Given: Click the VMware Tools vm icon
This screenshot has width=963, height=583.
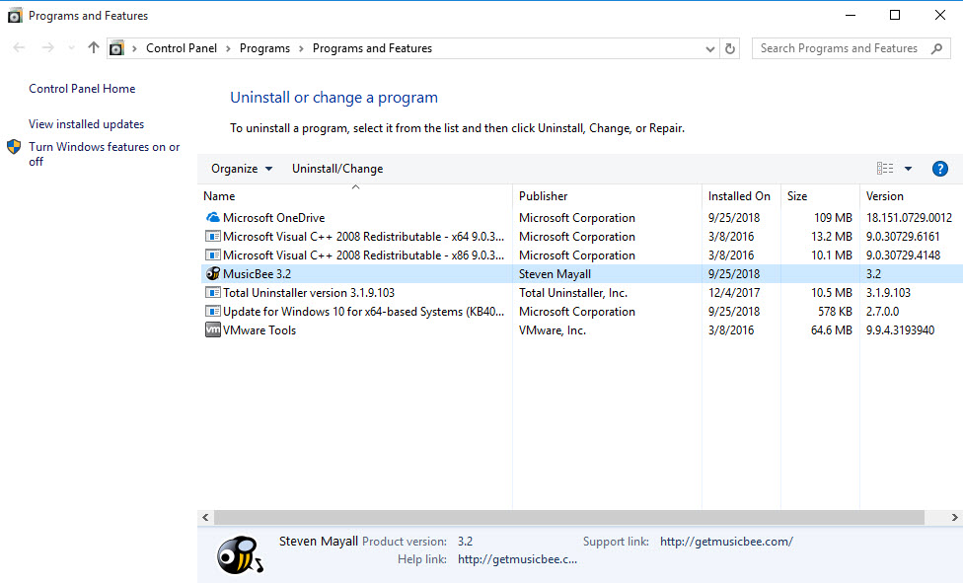Looking at the screenshot, I should pos(212,329).
